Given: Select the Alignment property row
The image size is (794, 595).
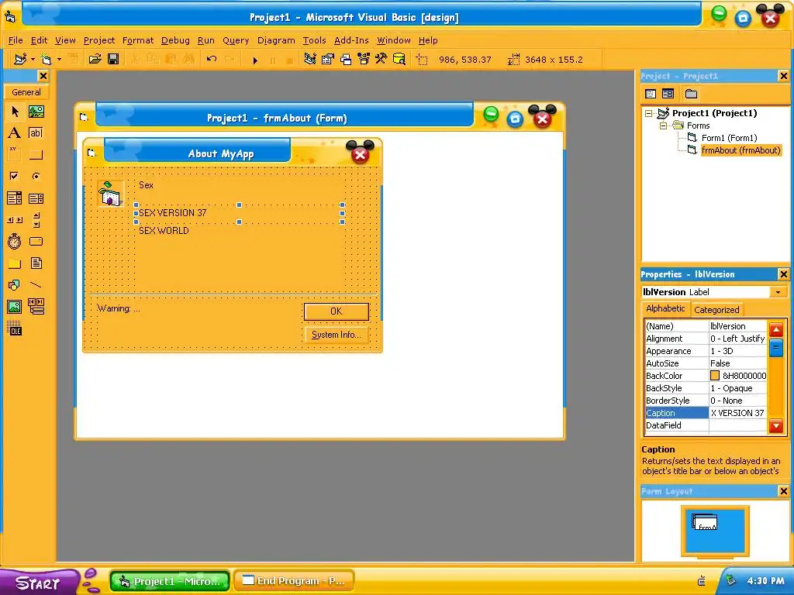Looking at the screenshot, I should [x=706, y=339].
